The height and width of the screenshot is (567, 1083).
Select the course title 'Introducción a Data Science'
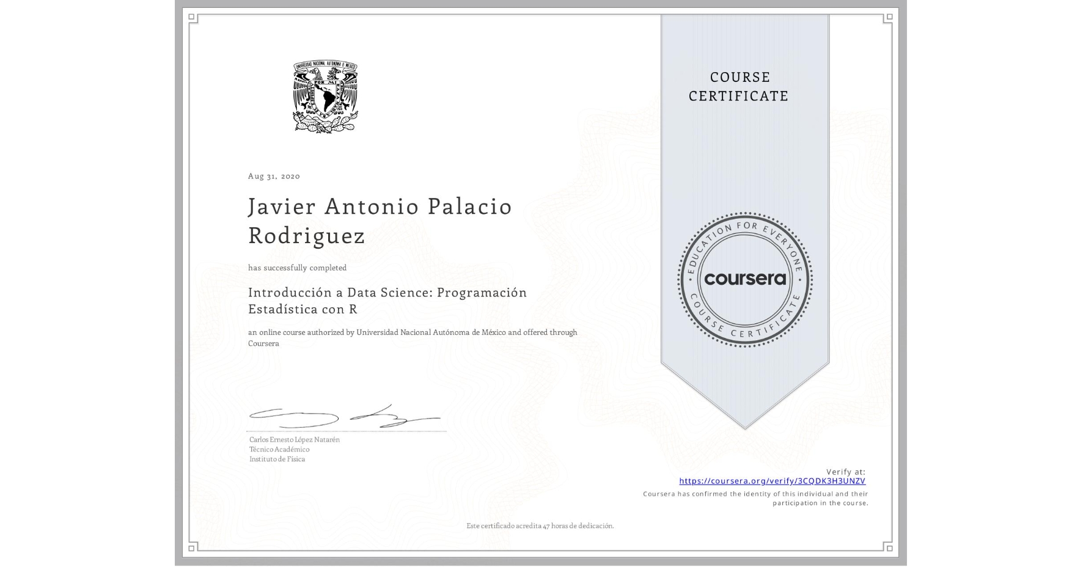[x=387, y=301]
